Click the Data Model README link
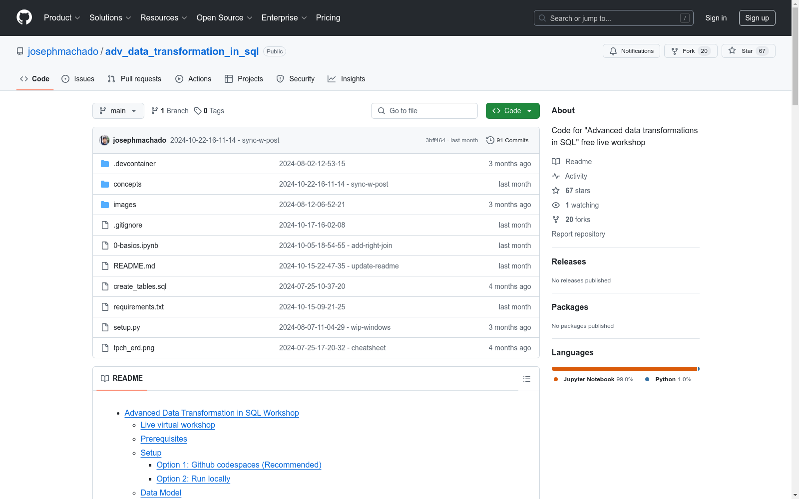799x499 pixels. [161, 493]
